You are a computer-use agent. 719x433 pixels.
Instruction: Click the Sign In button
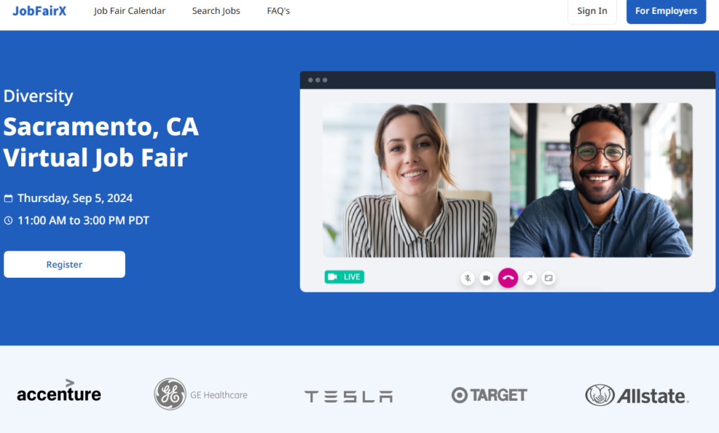click(592, 11)
